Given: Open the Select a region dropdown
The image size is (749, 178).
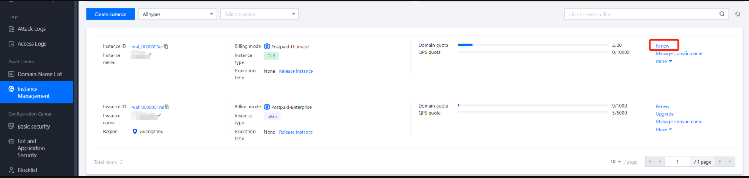Looking at the screenshot, I should coord(259,14).
